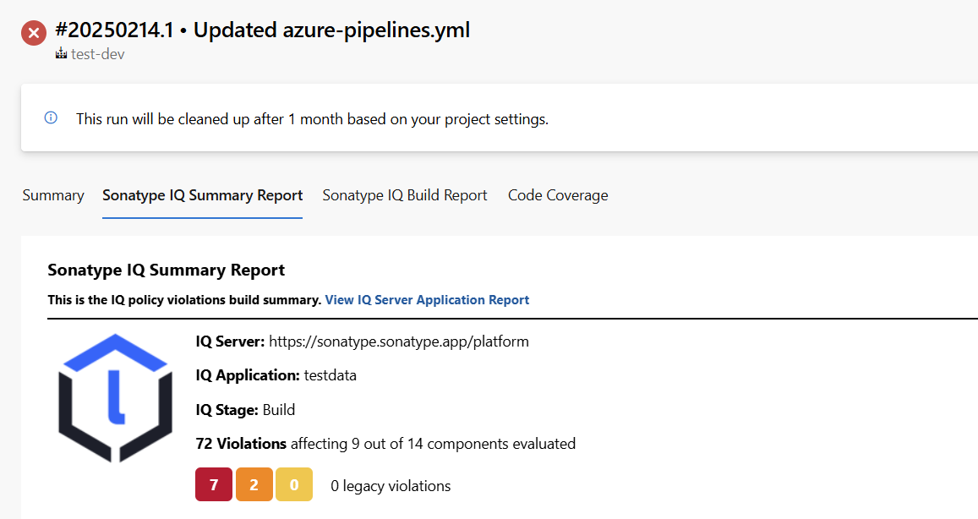The image size is (978, 519).
Task: Open the Sonatype IQ Build Report tab
Action: (404, 195)
